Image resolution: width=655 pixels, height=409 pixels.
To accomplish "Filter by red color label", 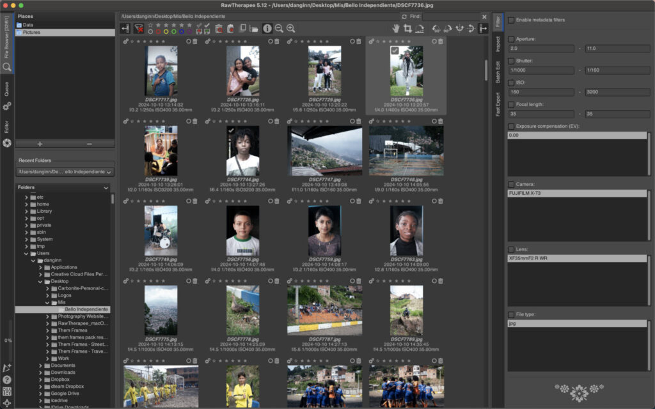I will (x=159, y=32).
